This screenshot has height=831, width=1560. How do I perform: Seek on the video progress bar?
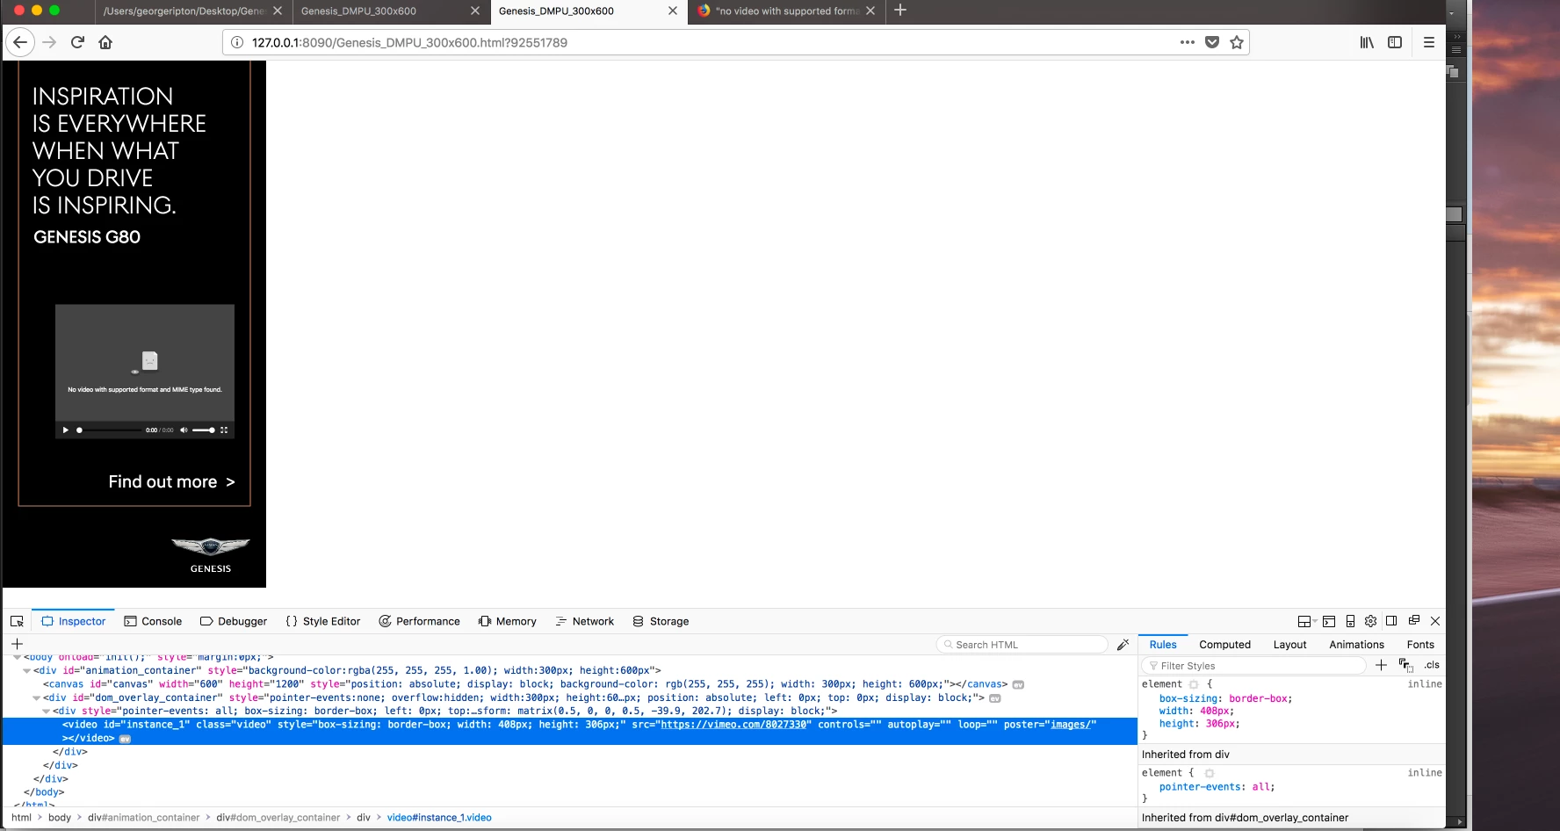[108, 430]
